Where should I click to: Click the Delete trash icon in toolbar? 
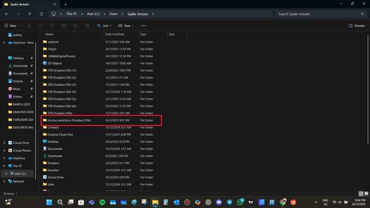tap(87, 26)
